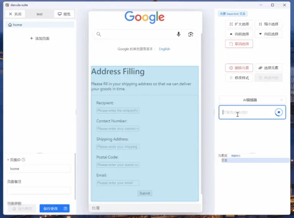The height and width of the screenshot is (218, 294).
Task: Click the 页面备注 notes input field
Action: pos(39,190)
